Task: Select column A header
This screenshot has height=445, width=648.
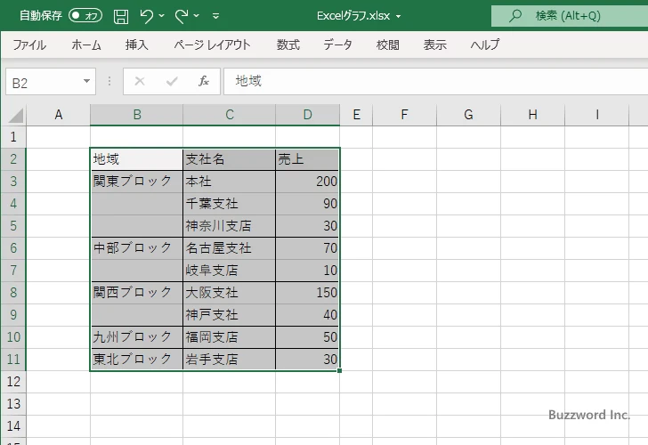Action: coord(58,115)
